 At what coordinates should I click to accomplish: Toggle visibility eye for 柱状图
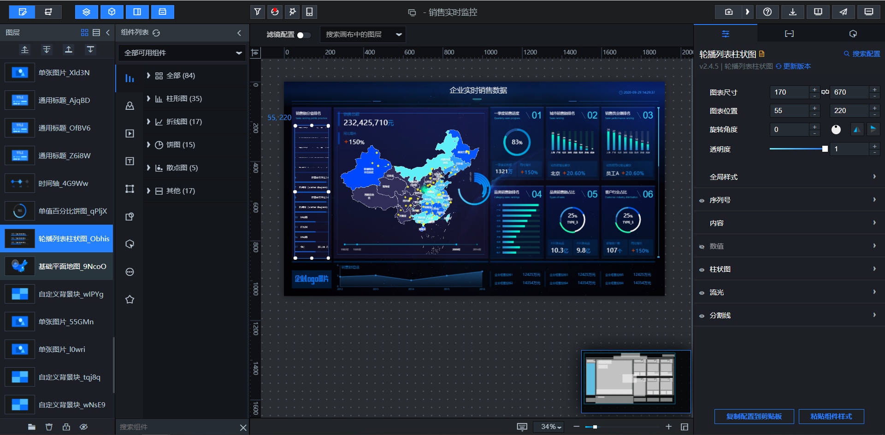coord(702,270)
